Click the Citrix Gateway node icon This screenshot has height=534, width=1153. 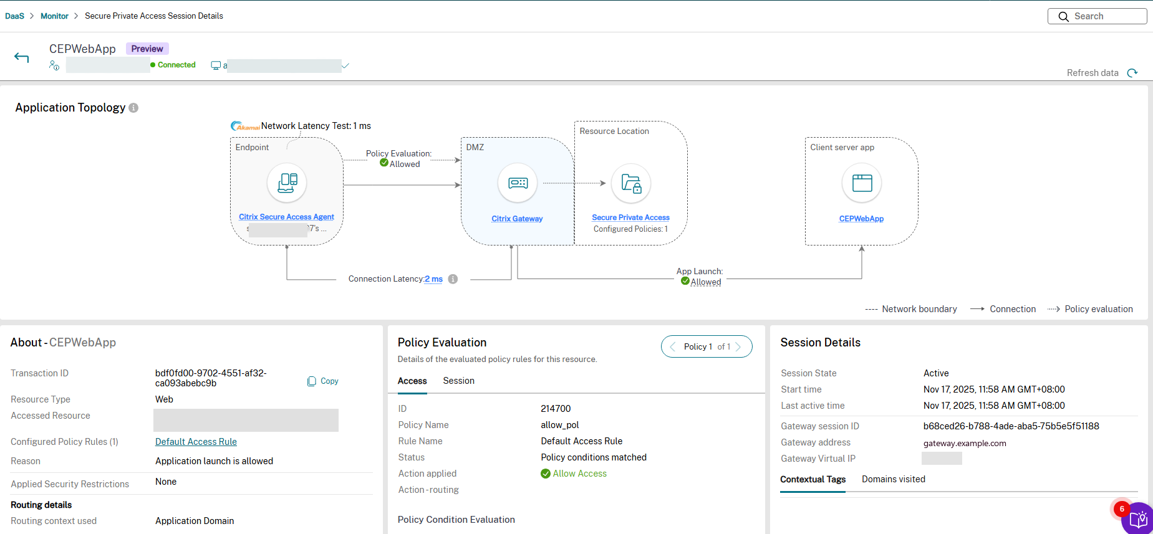click(x=518, y=183)
